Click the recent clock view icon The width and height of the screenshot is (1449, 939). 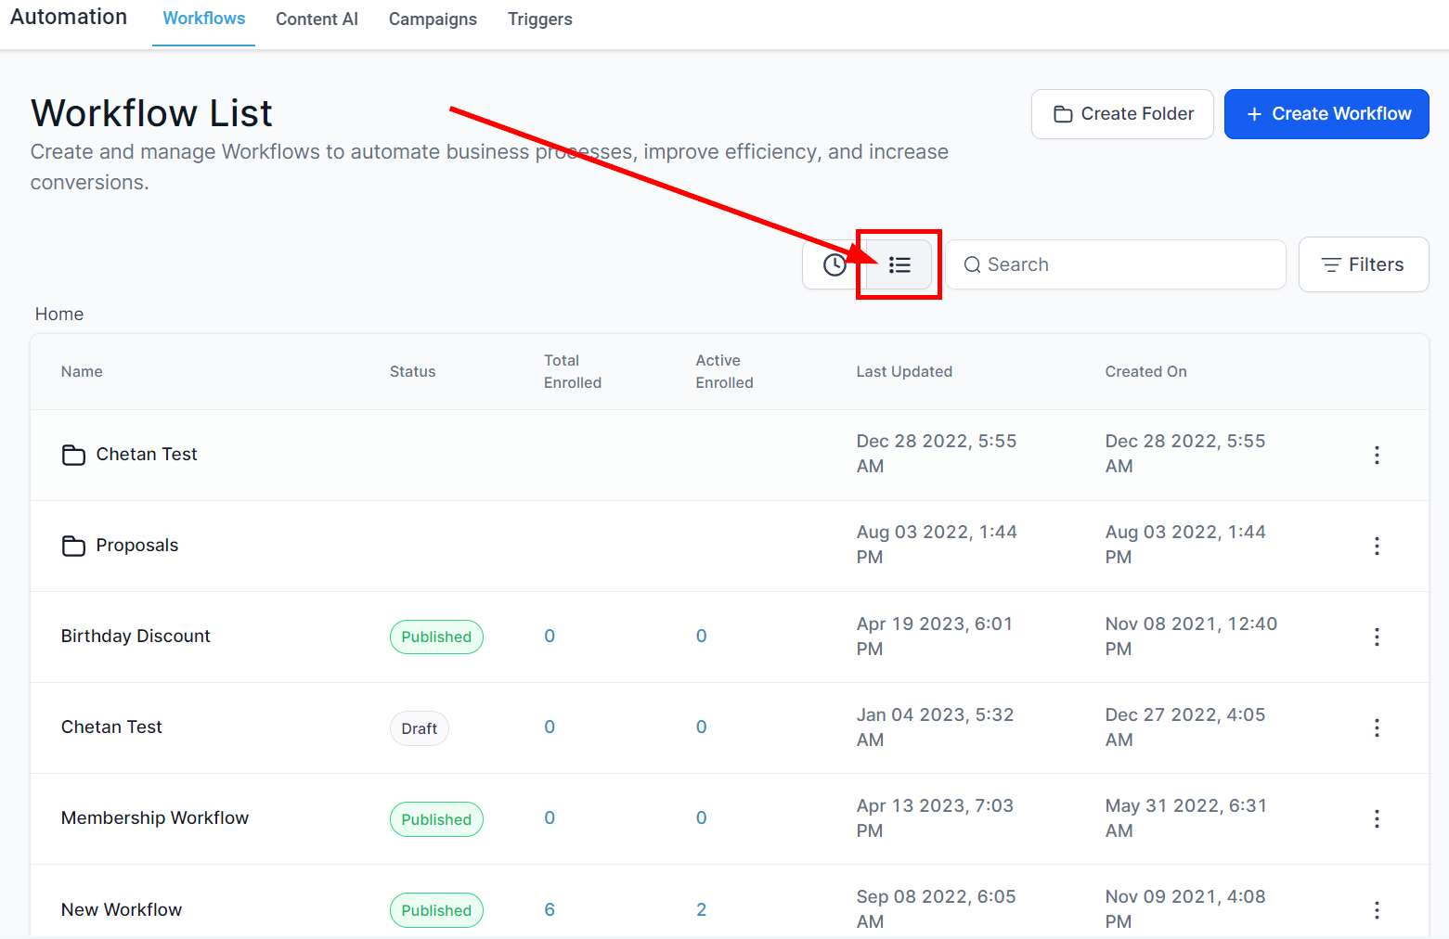click(x=834, y=265)
